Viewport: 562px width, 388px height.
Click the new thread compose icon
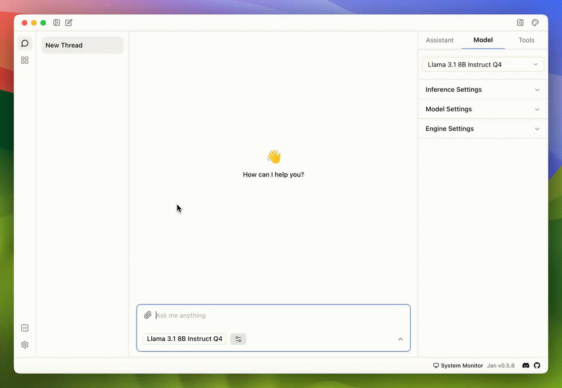(69, 23)
